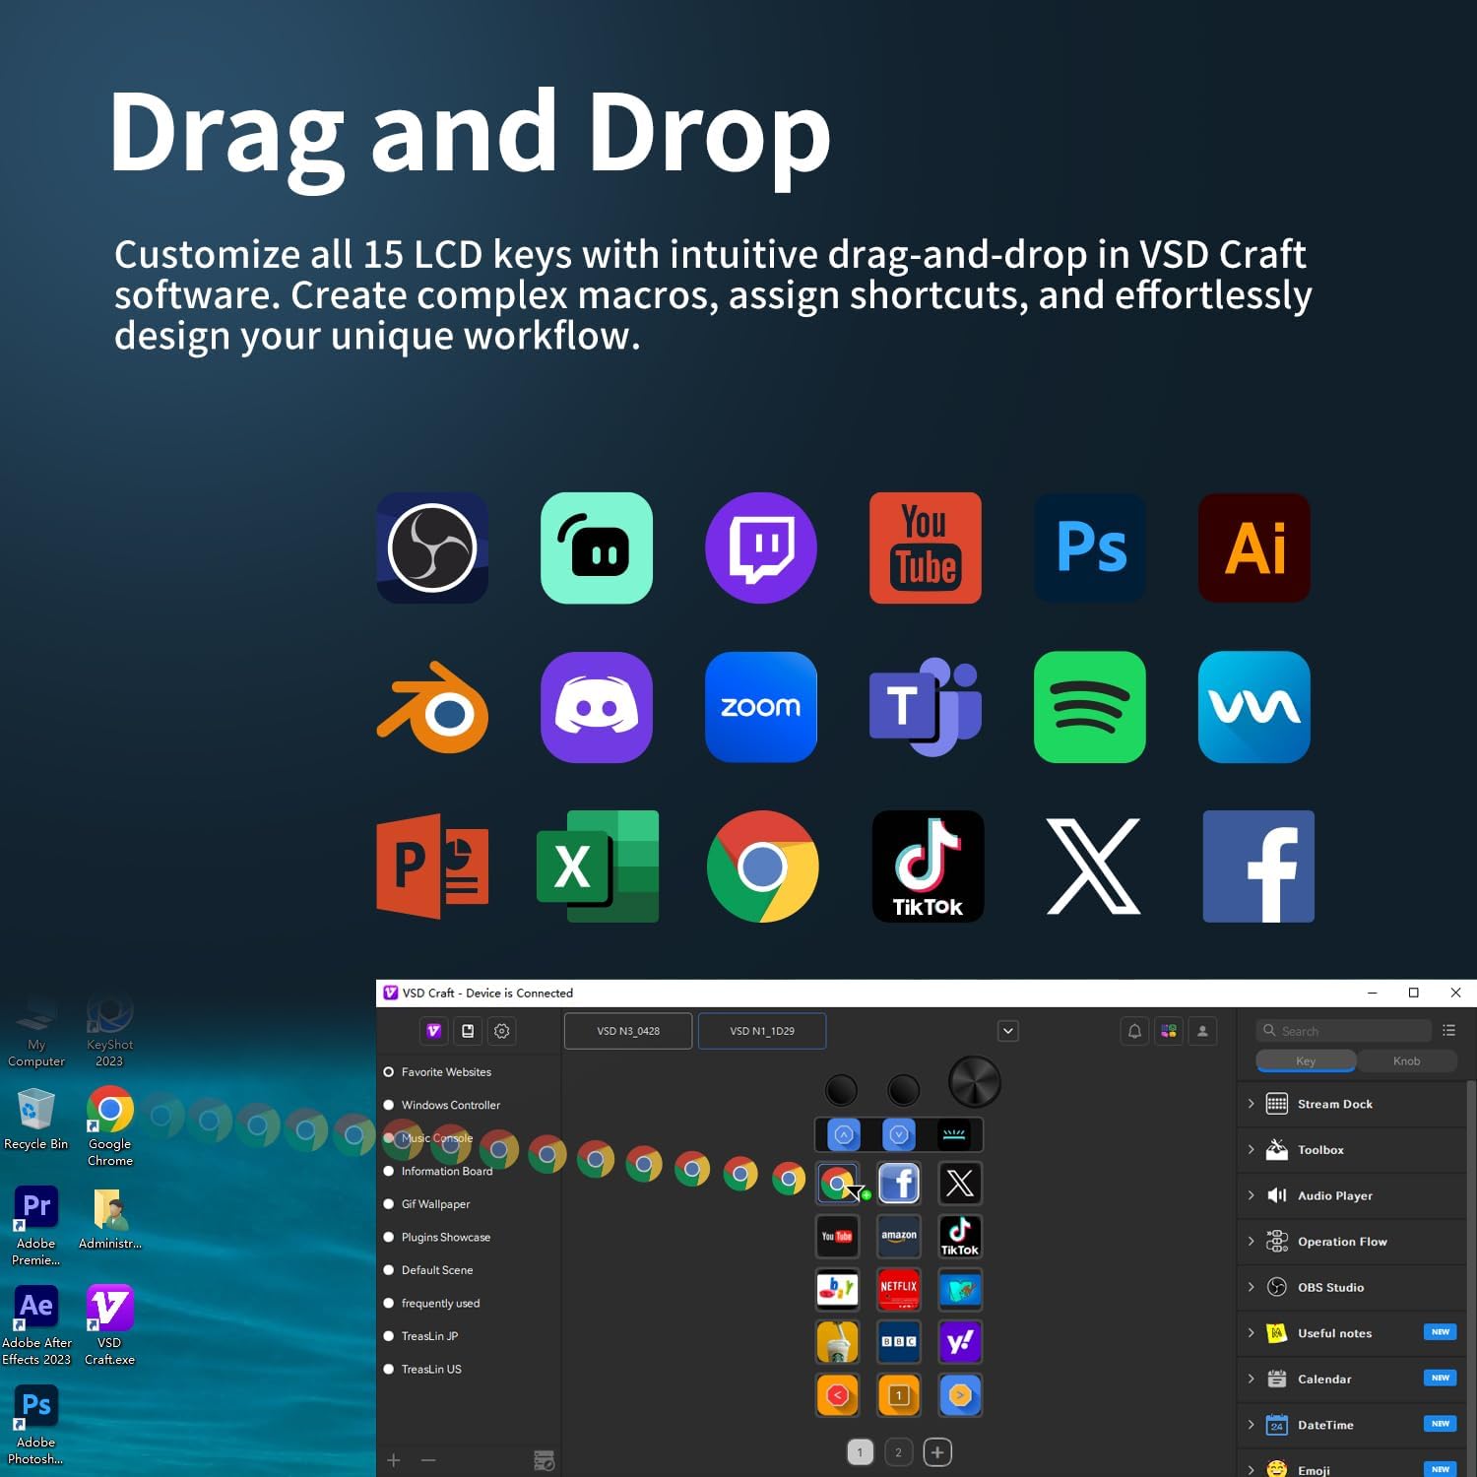Select the Netflix key on the device layout
Screen dimensions: 1477x1477
899,1290
